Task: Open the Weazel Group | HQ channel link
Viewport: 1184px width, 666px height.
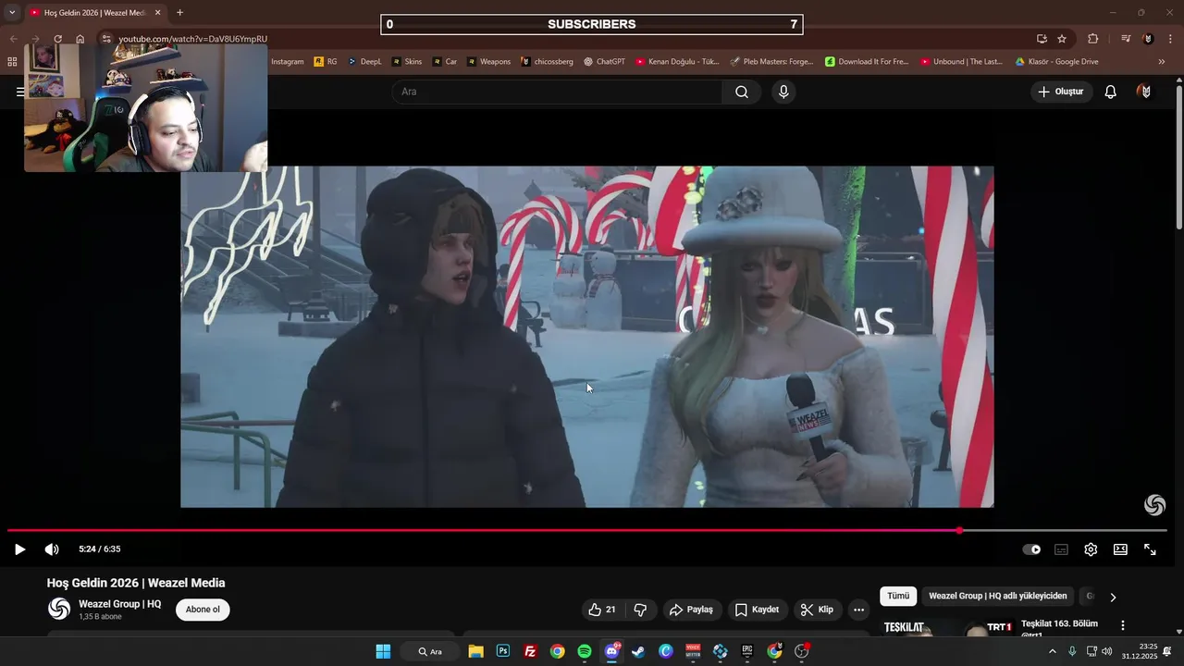Action: 119,604
